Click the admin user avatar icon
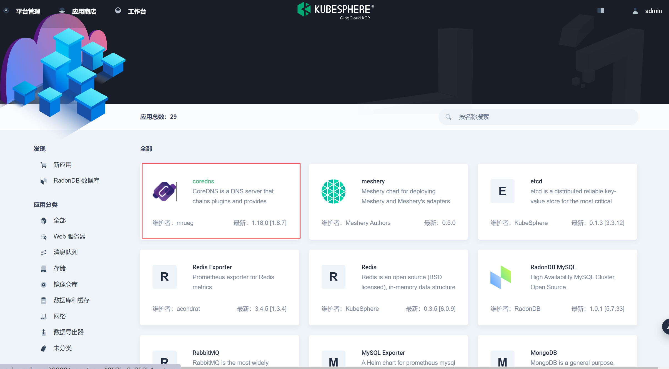 tap(635, 11)
